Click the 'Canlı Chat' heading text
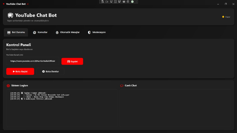237x133 pixels. click(131, 86)
